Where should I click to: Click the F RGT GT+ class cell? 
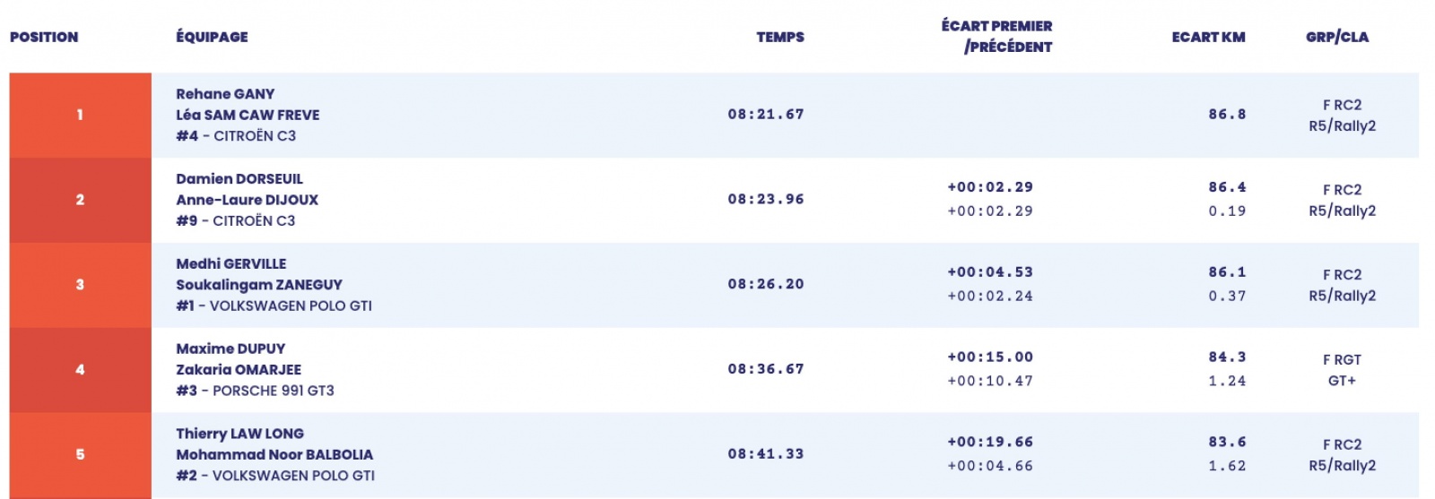pos(1342,370)
